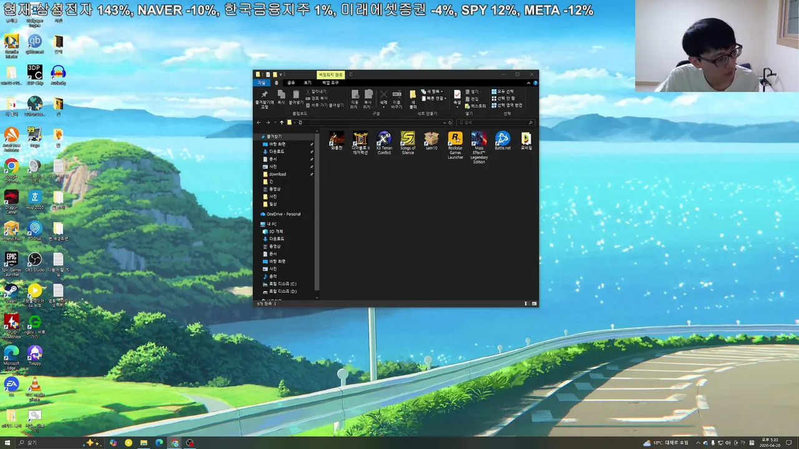The width and height of the screenshot is (799, 449).
Task: Switch to large icons view in status bar
Action: [x=534, y=304]
